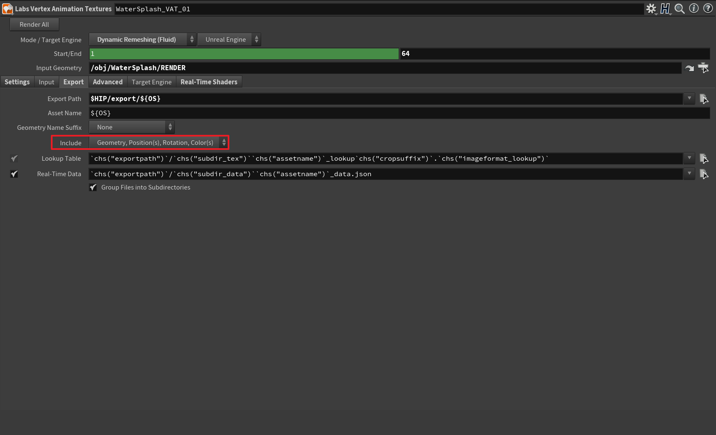
Task: Click the Labs Vertex Animation Textures title
Action: (63, 9)
